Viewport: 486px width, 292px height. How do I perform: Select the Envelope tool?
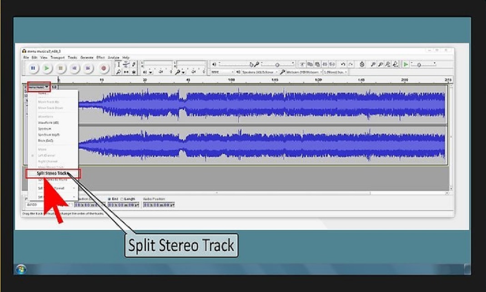coord(126,65)
